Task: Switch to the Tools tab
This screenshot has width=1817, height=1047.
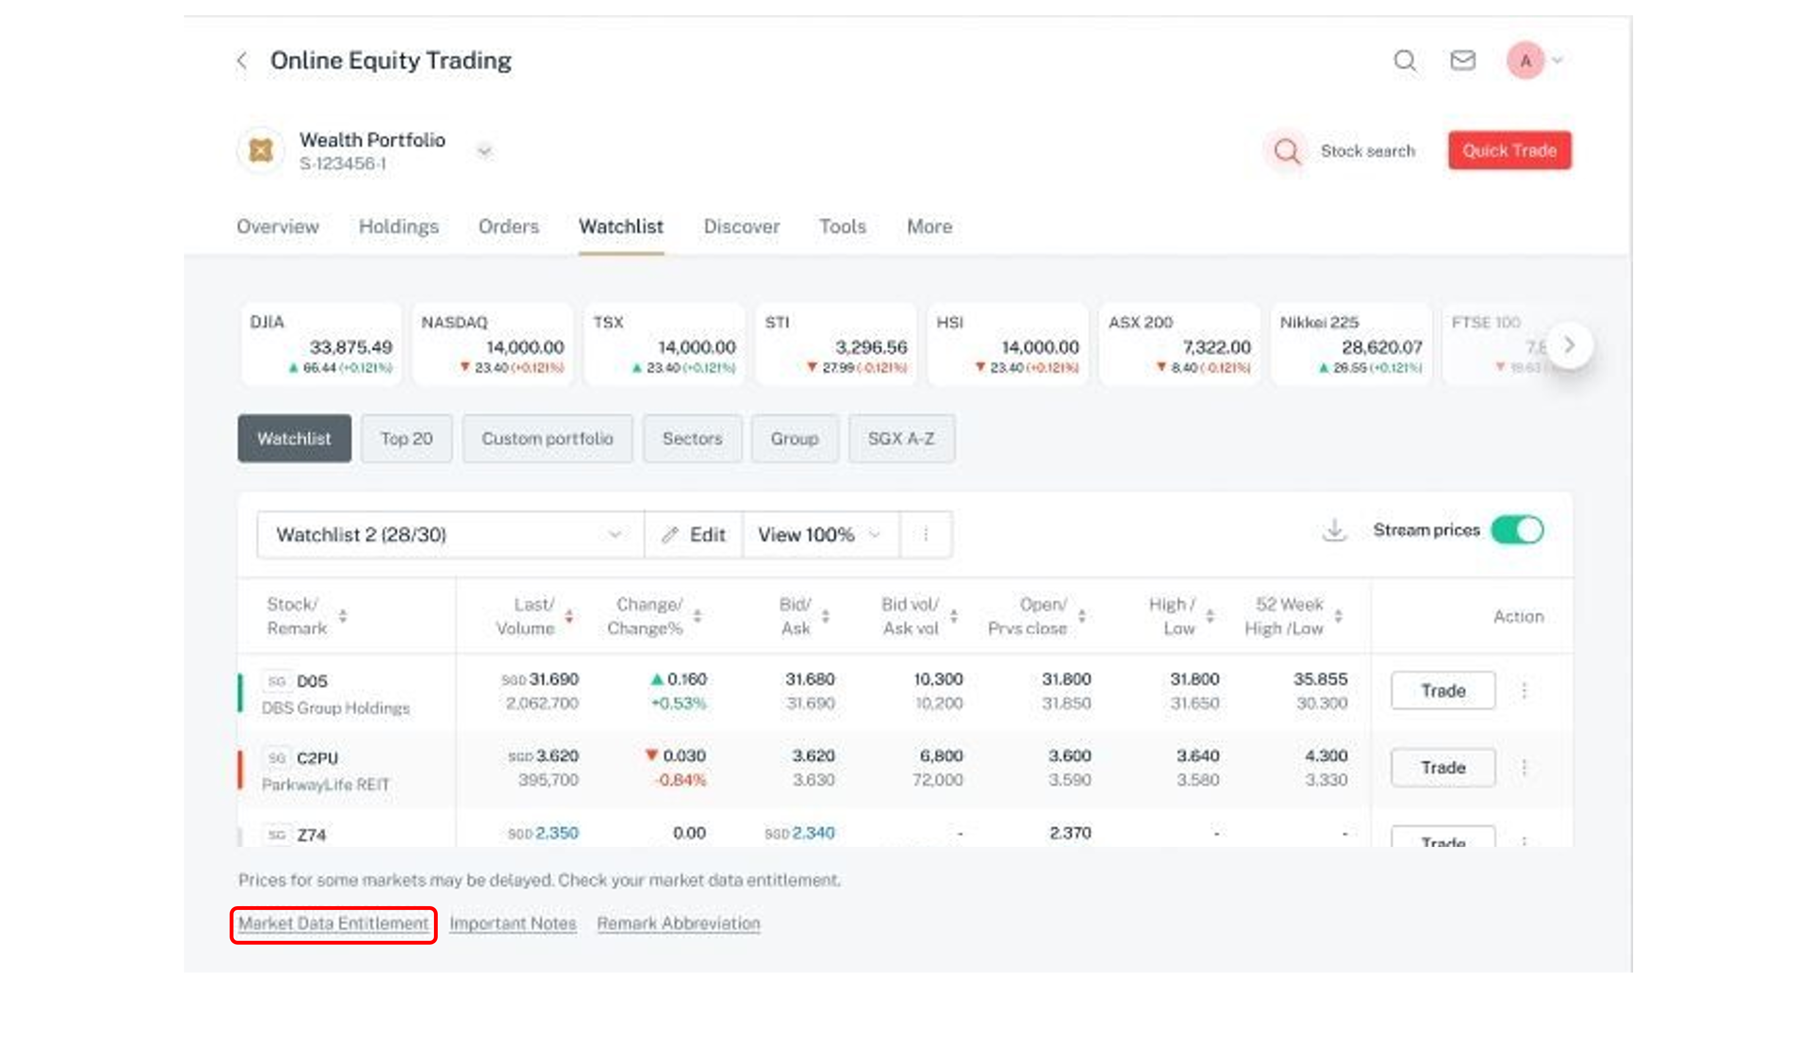Action: point(843,226)
